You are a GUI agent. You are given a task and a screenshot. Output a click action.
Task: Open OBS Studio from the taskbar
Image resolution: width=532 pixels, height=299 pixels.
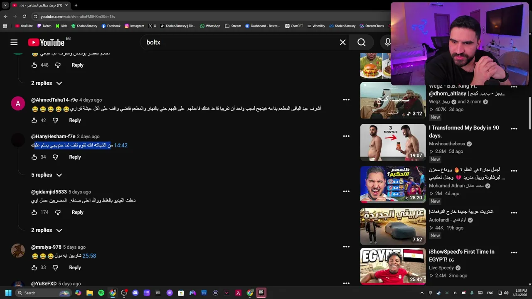click(x=124, y=293)
